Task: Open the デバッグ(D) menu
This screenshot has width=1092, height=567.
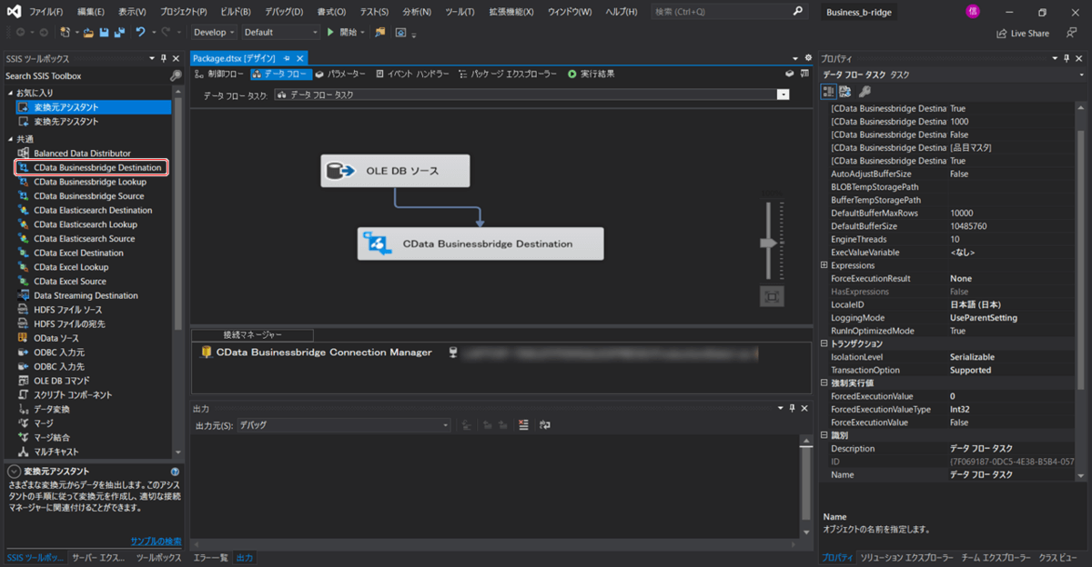Action: coord(285,12)
